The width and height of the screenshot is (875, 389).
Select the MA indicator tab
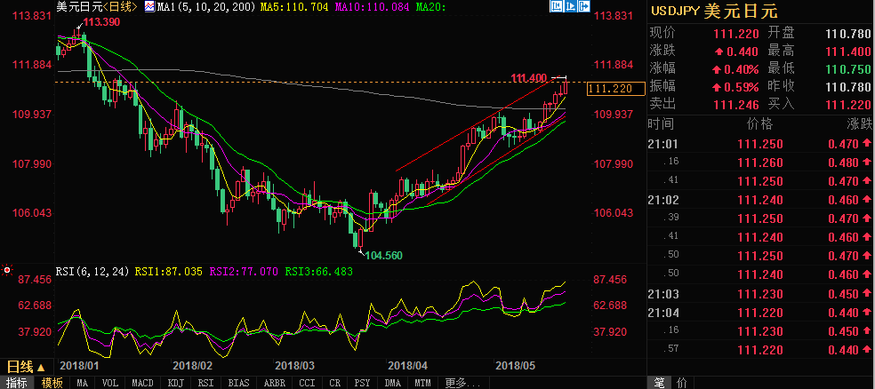(x=82, y=383)
